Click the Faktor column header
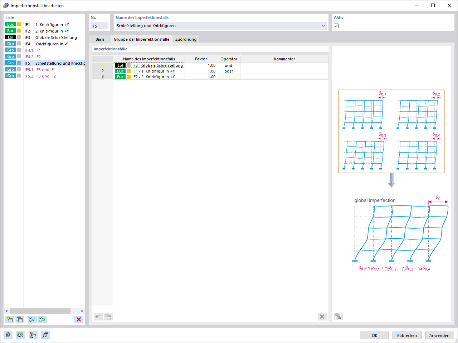The height and width of the screenshot is (343, 458). (x=201, y=59)
